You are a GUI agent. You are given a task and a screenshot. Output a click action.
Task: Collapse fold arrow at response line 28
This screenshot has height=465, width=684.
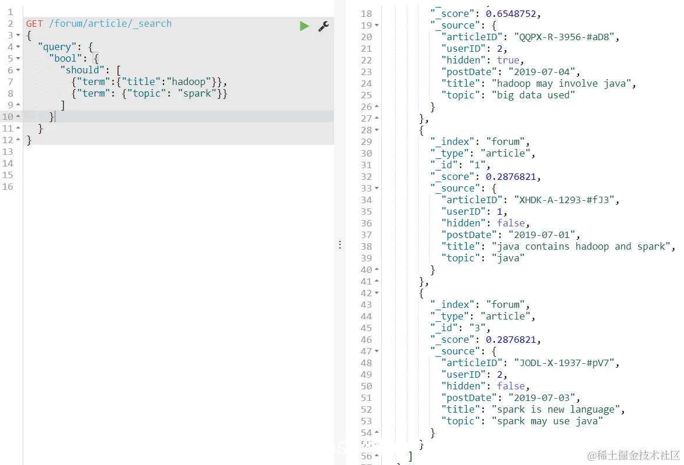click(377, 130)
